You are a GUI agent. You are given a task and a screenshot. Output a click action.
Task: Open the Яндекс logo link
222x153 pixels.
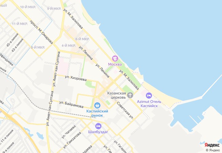212,145
